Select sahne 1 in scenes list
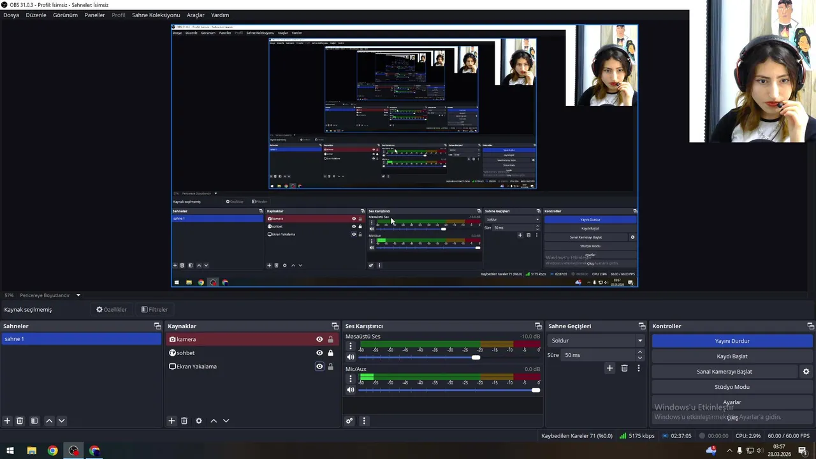This screenshot has height=459, width=816. coord(81,339)
